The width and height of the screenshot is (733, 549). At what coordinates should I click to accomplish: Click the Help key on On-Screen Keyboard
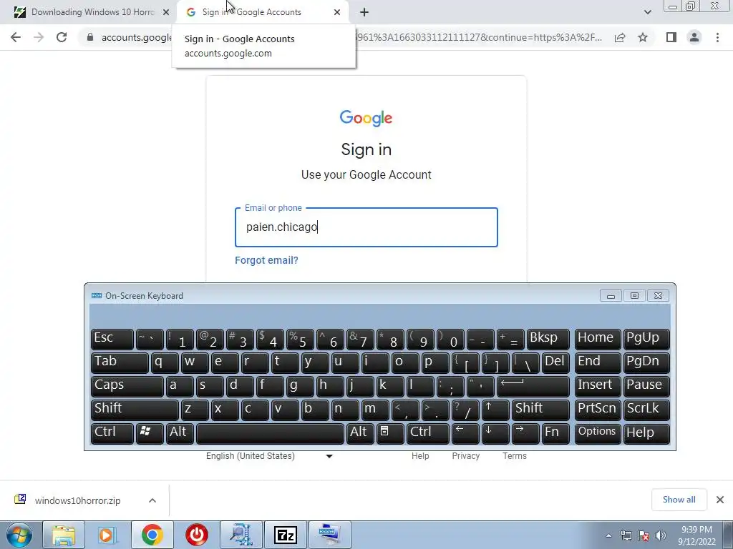coord(646,433)
